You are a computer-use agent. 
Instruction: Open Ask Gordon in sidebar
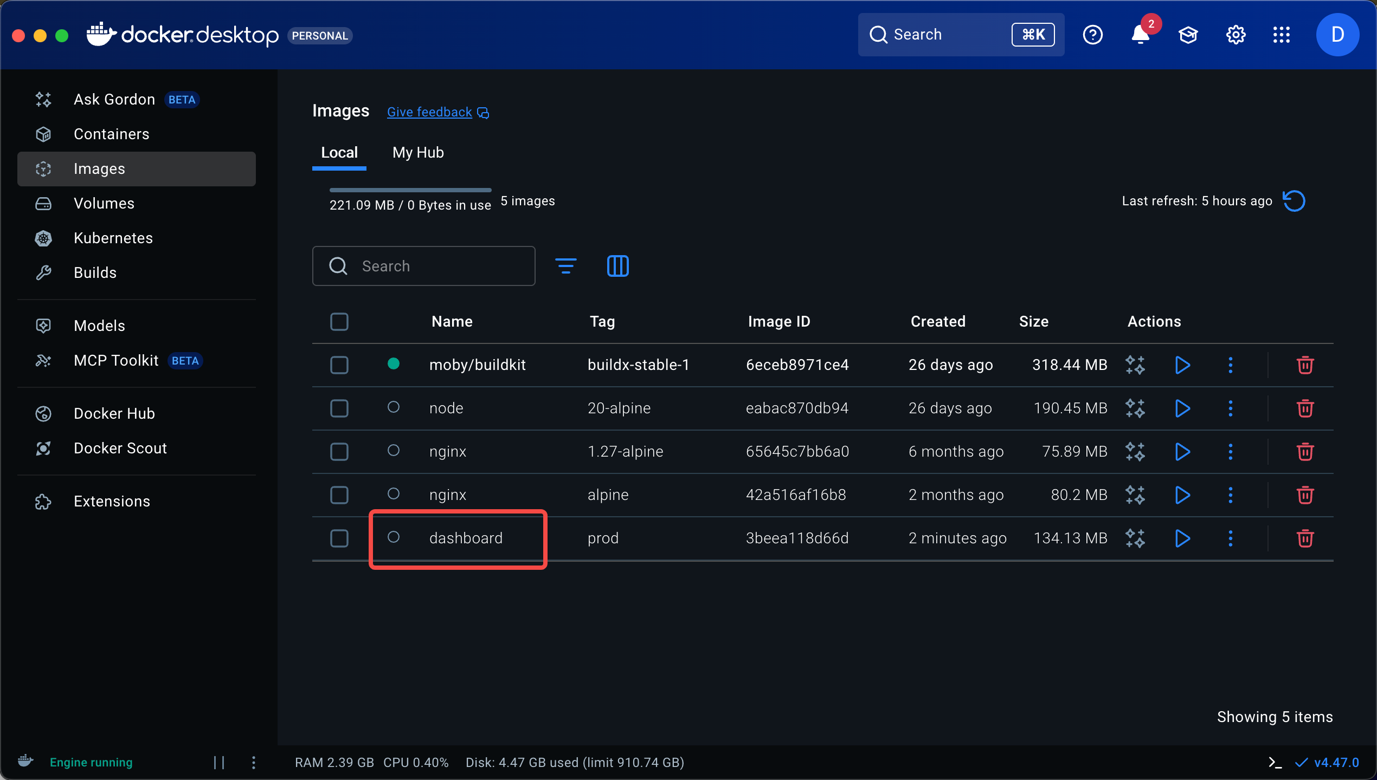pyautogui.click(x=137, y=100)
